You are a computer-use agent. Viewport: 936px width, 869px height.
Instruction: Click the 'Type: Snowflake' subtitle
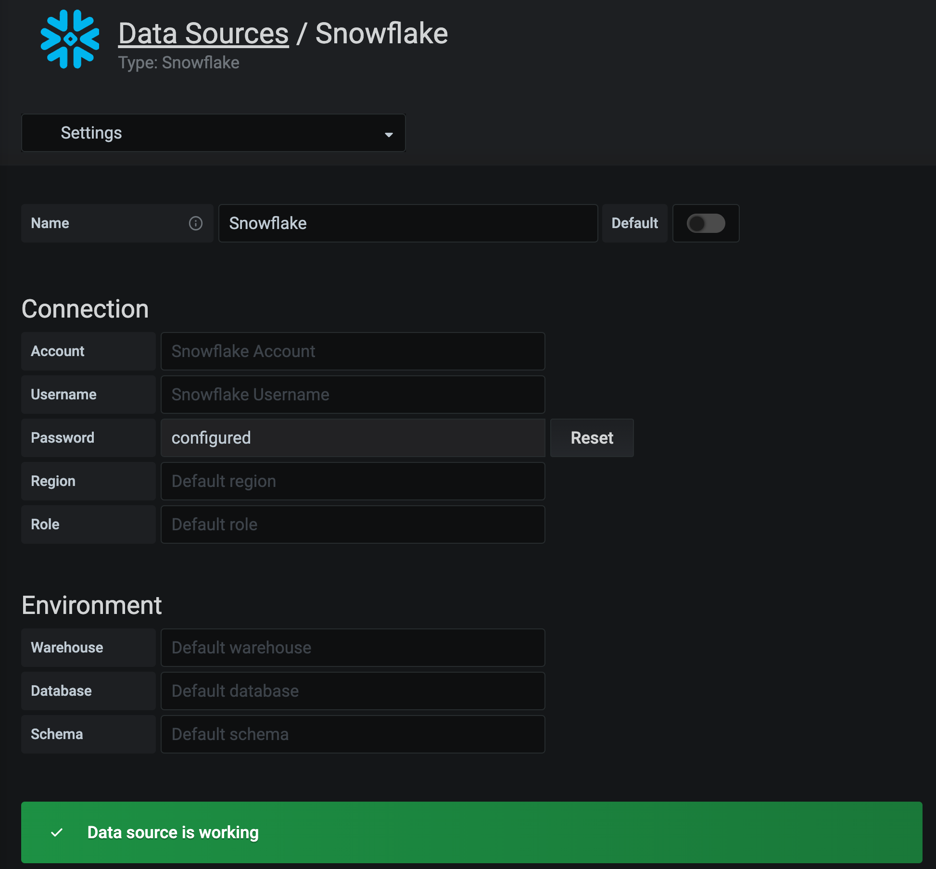[179, 63]
